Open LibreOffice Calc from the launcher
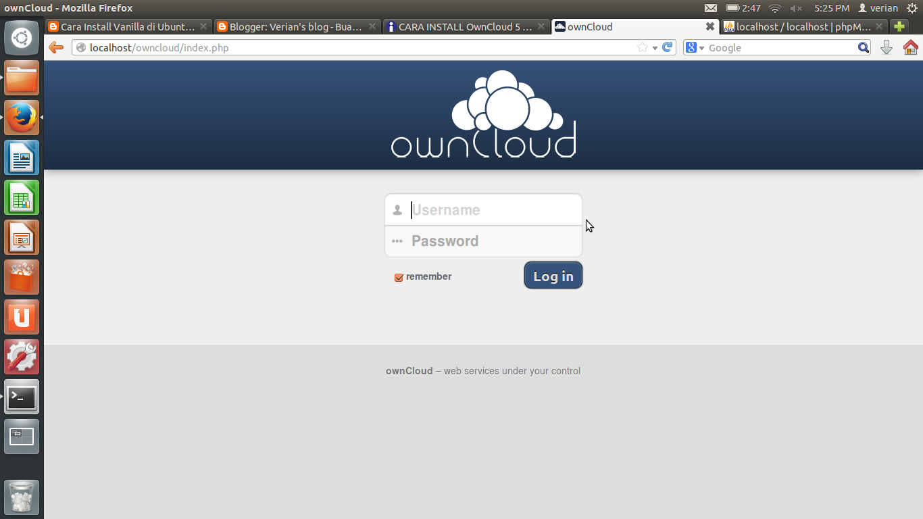Viewport: 923px width, 519px height. (22, 197)
